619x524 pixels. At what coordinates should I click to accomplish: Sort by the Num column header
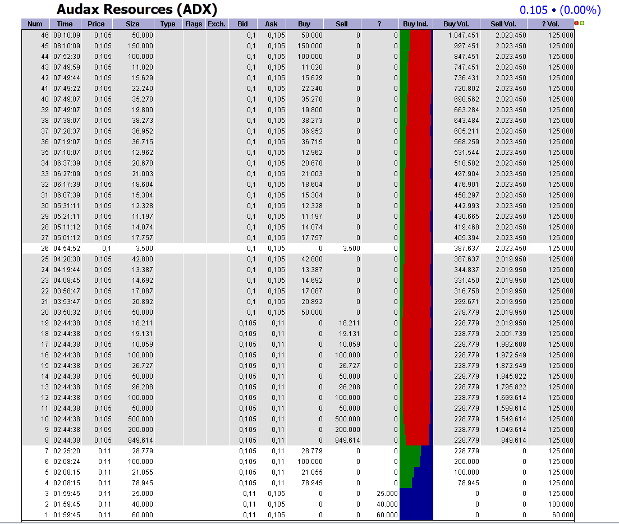[34, 24]
